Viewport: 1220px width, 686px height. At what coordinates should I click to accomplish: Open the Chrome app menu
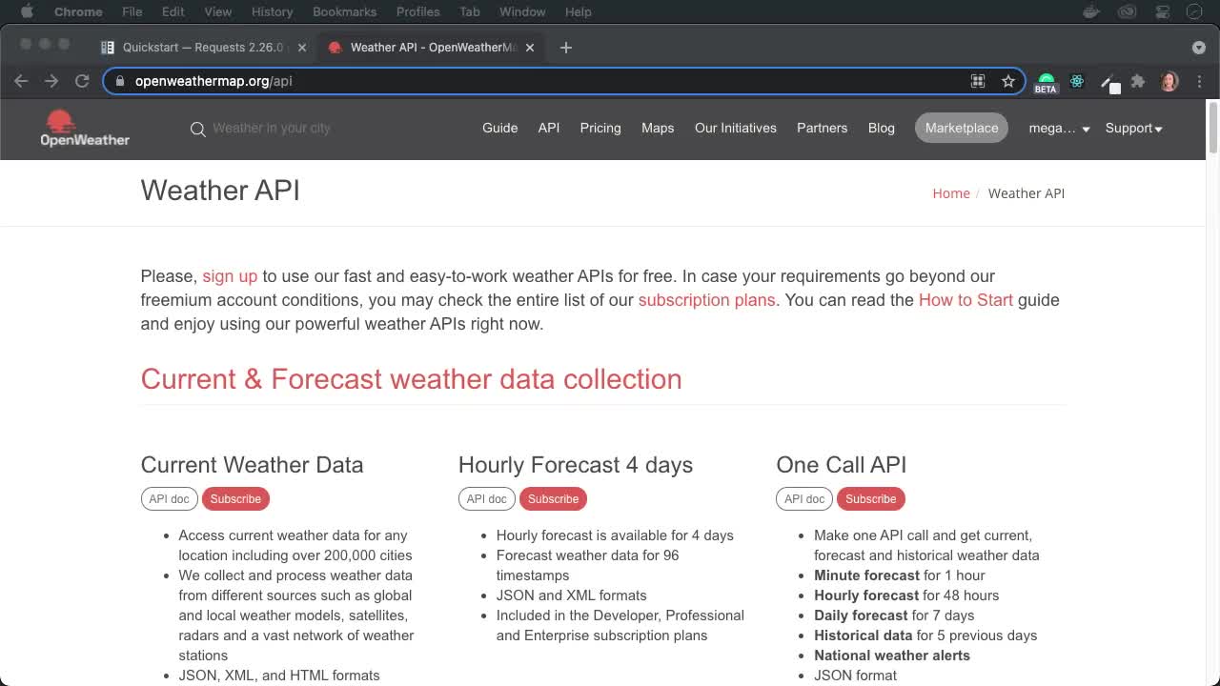[78, 11]
